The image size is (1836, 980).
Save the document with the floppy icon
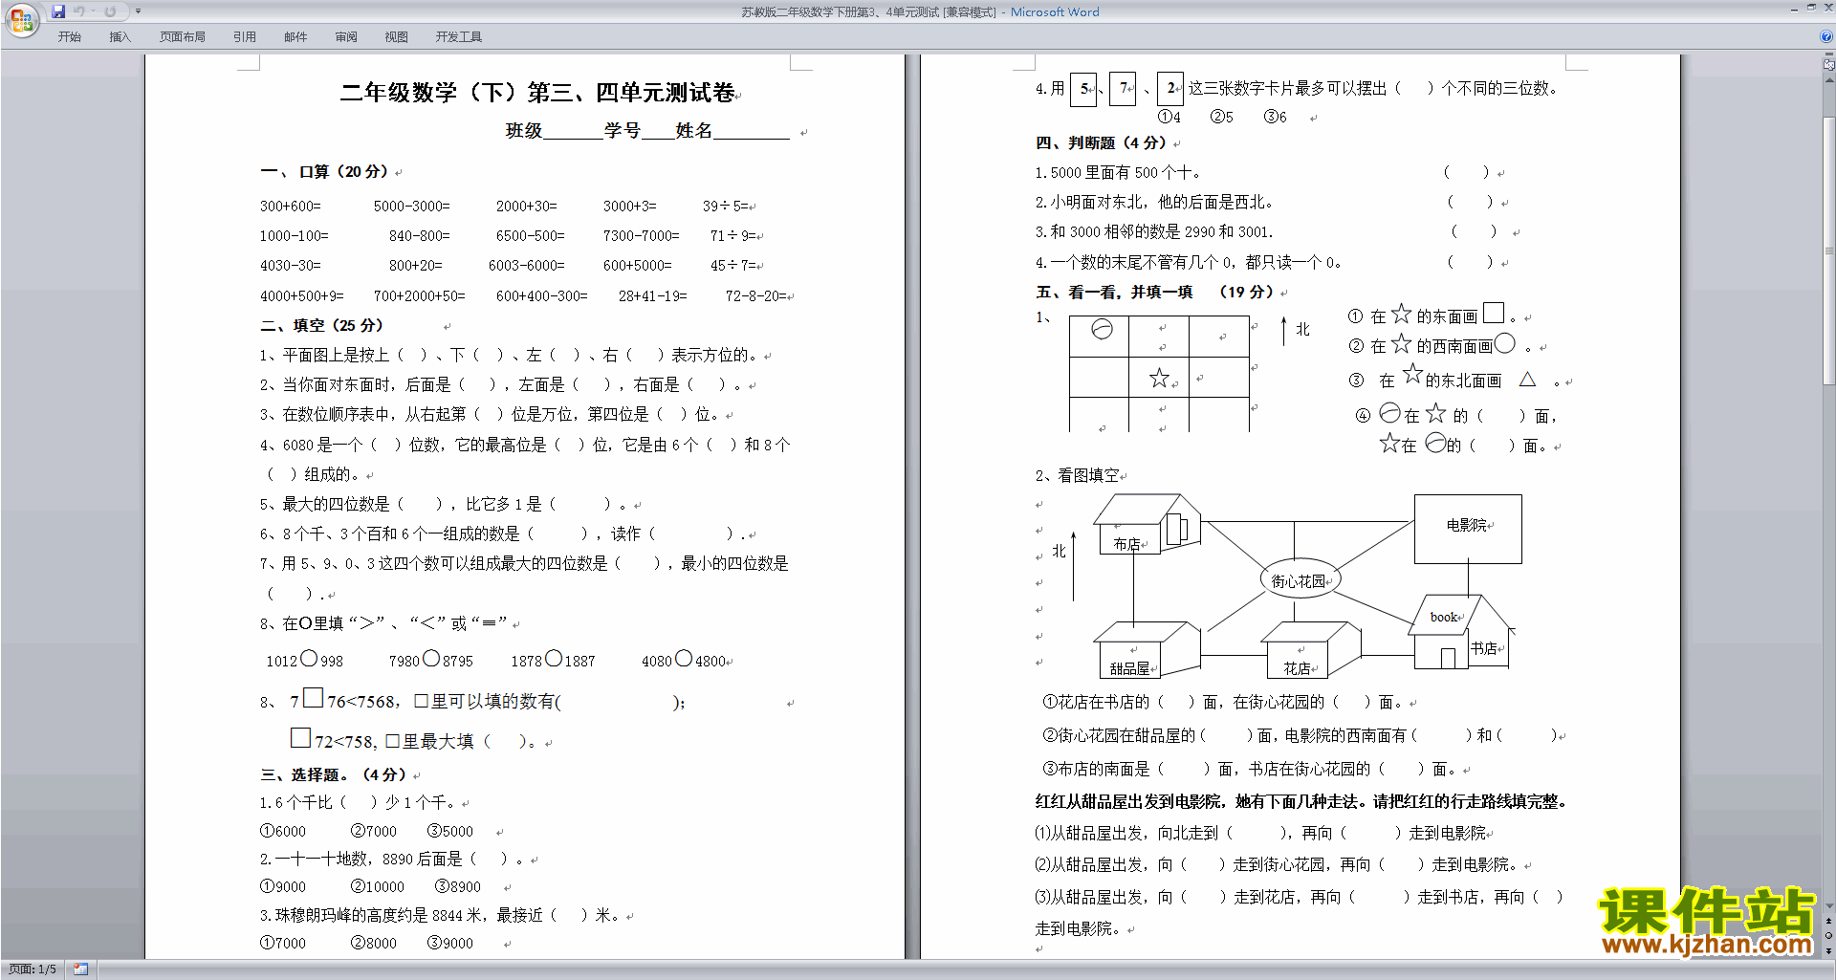tap(58, 11)
